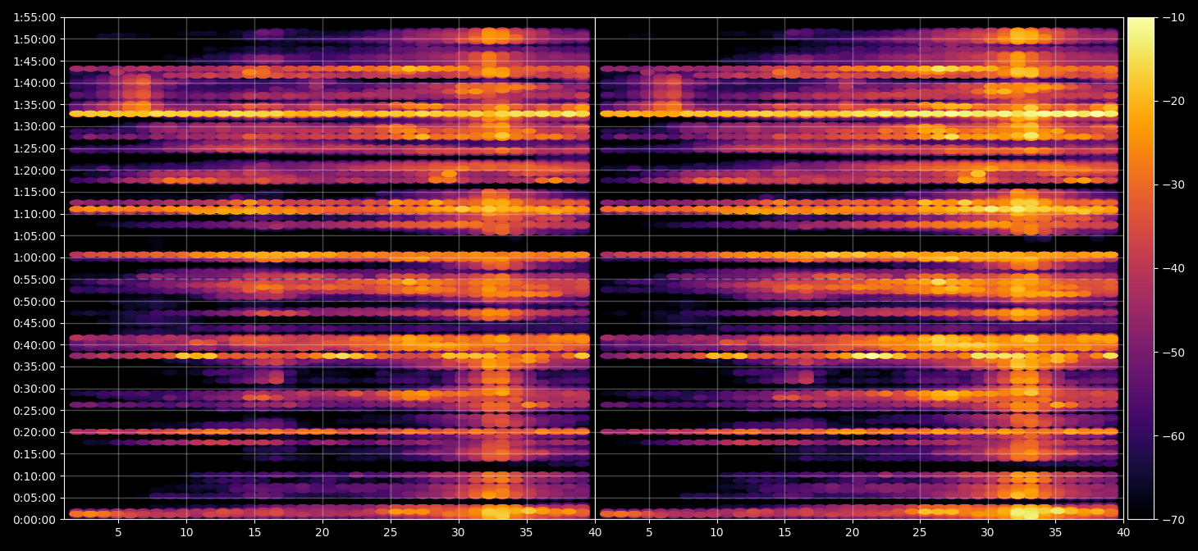The image size is (1198, 551).
Task: Click the 1:45:00 y-axis tick label
Action: [x=34, y=61]
